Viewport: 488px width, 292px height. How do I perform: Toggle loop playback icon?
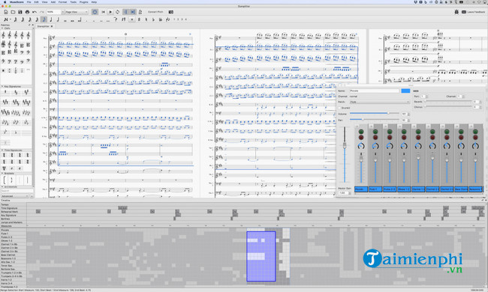point(117,12)
